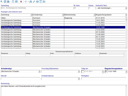
Task: Click the list's scrollbar up arrow
Action: pos(126,18)
